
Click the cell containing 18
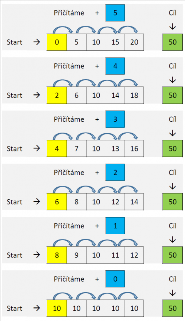click(134, 95)
